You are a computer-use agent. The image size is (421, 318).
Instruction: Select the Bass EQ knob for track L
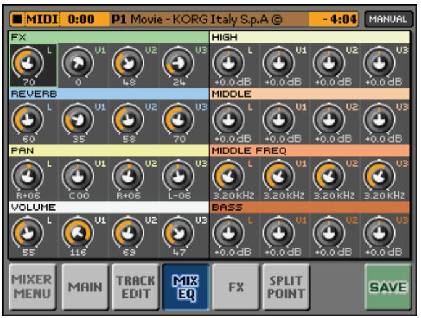click(x=229, y=233)
